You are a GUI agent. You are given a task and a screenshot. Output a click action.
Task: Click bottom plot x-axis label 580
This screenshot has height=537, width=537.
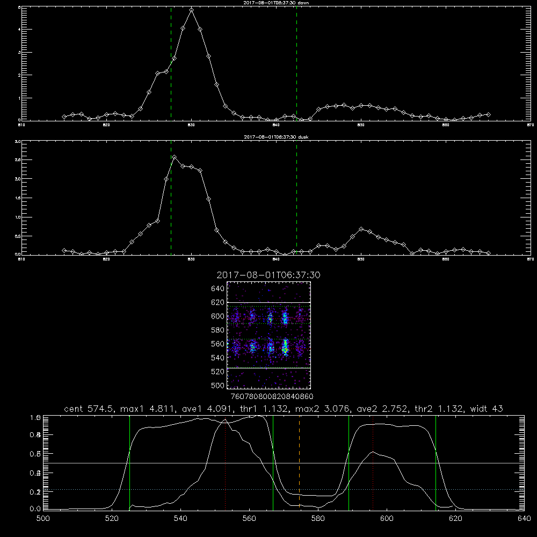pos(318,519)
